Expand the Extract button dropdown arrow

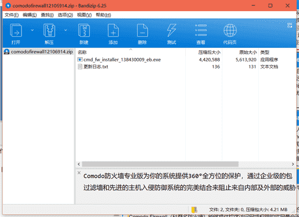pyautogui.click(x=65, y=30)
